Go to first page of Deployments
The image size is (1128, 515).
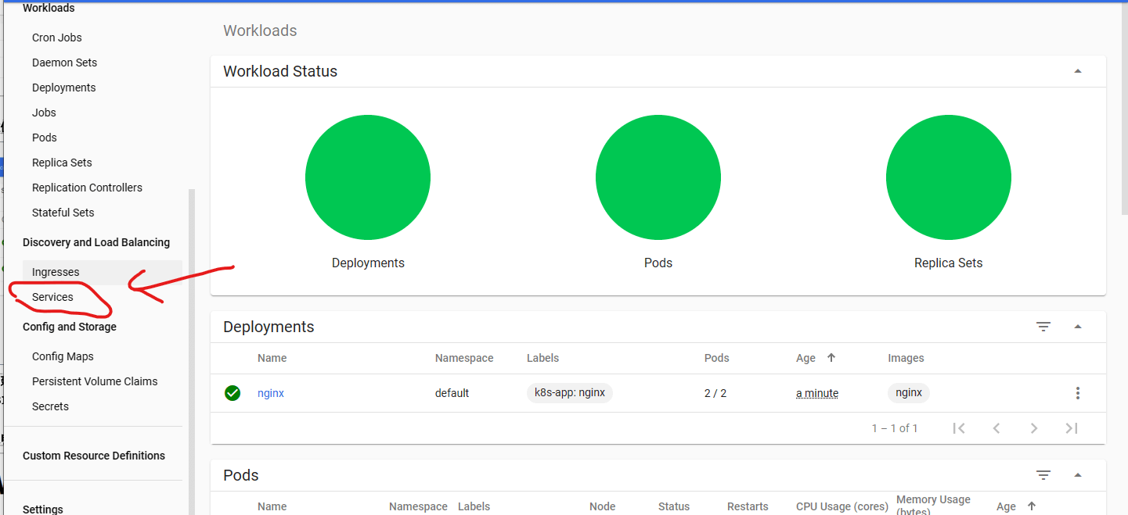click(x=959, y=428)
